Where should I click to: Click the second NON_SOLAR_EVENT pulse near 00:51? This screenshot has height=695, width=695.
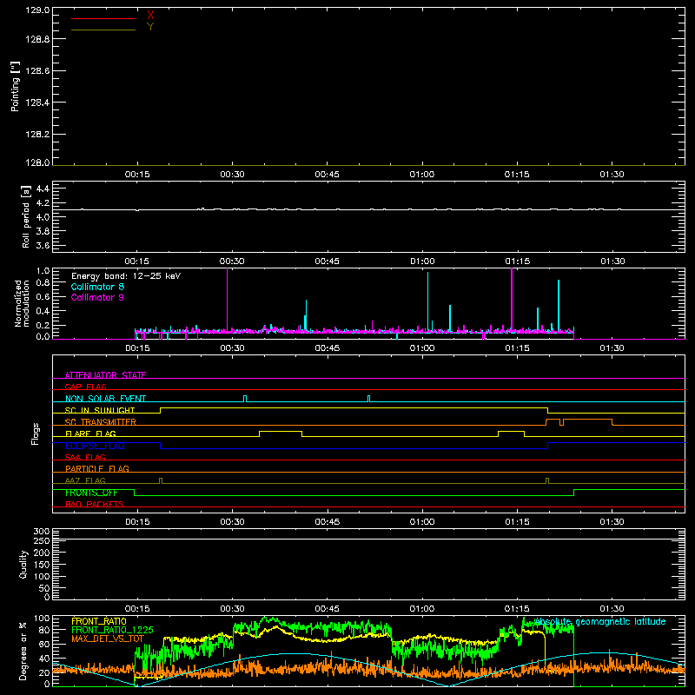(368, 399)
